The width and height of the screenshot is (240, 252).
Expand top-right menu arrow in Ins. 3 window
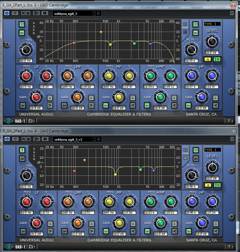232,13
